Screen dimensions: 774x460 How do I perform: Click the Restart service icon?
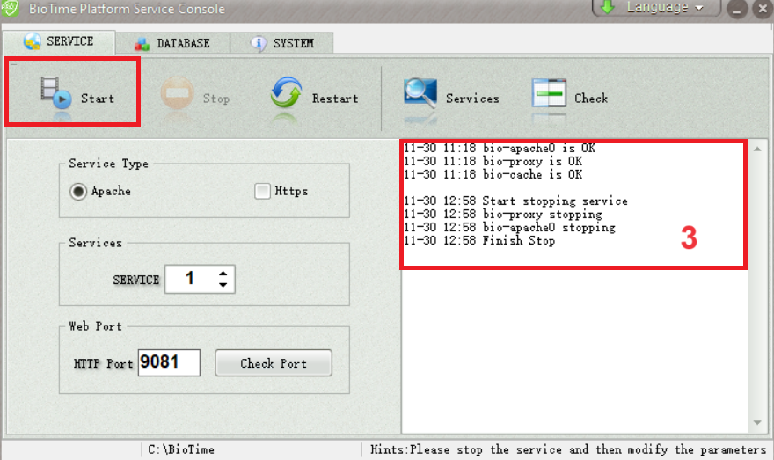click(x=286, y=94)
